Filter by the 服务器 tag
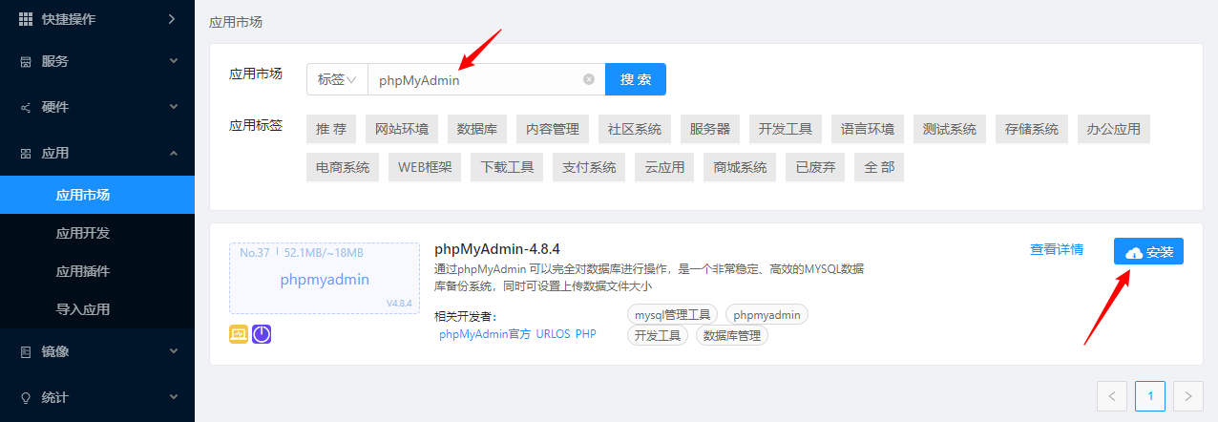1218x422 pixels. click(710, 129)
